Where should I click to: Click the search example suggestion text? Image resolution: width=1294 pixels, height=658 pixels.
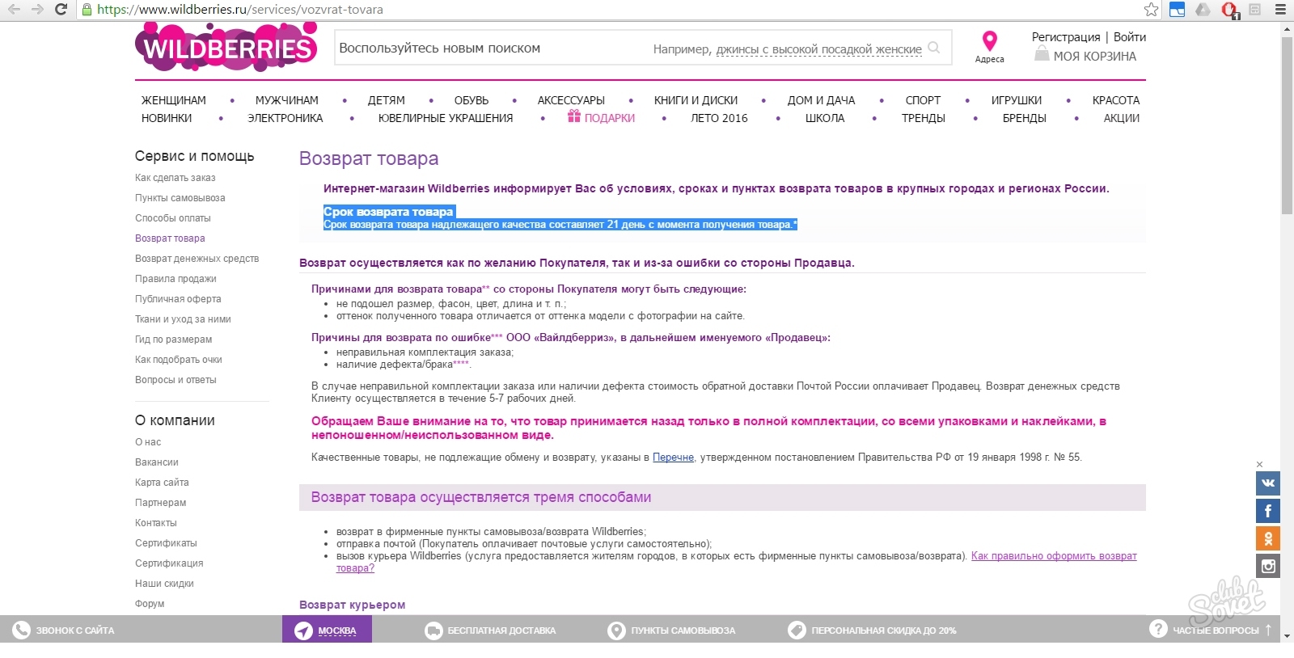click(x=818, y=49)
